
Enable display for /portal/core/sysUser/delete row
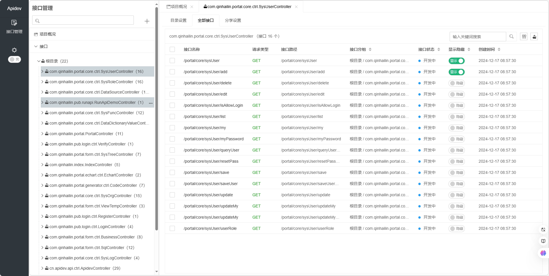coord(457,83)
